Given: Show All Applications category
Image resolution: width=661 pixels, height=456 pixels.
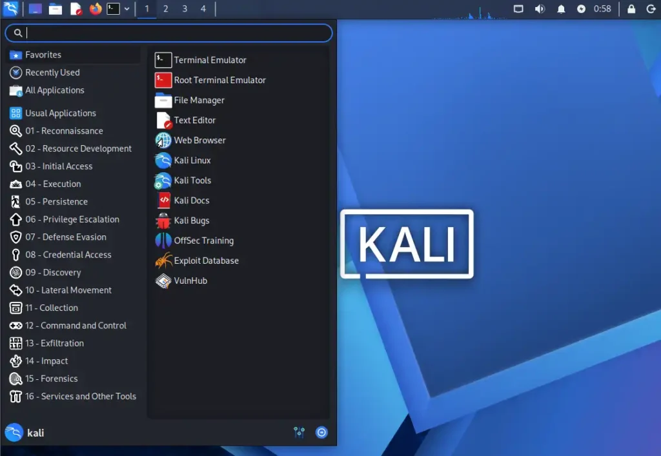Looking at the screenshot, I should pos(74,90).
